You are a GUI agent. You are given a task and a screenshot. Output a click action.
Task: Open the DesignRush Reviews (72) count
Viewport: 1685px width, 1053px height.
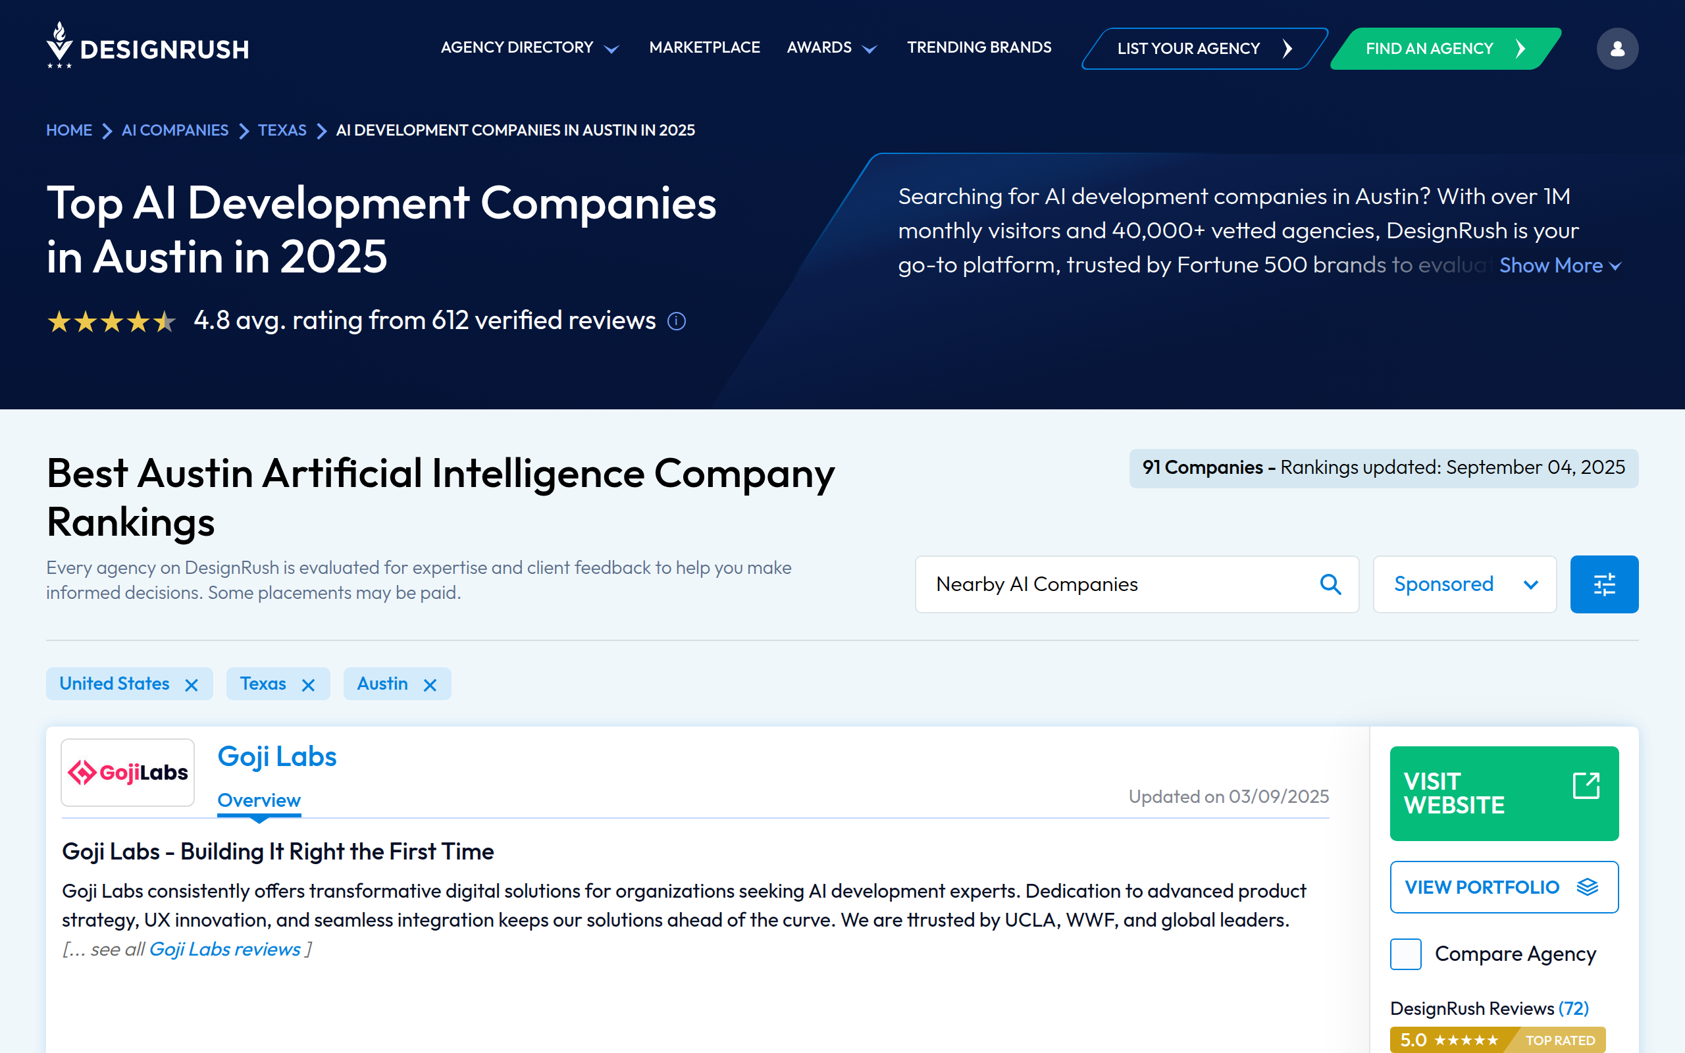1573,1008
